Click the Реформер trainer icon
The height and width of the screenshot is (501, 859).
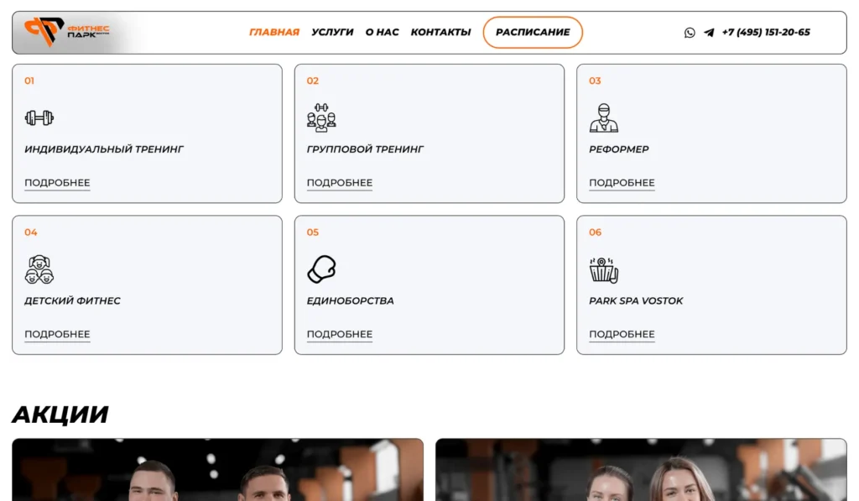point(603,118)
